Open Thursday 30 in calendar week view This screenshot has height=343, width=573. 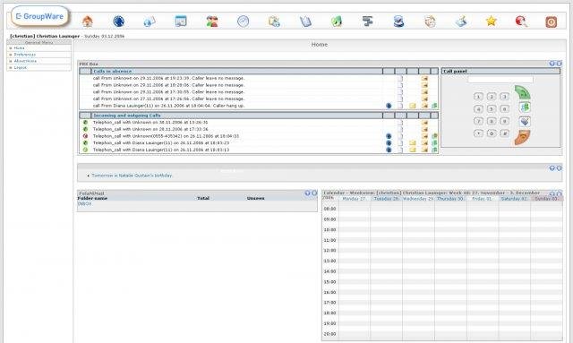(x=450, y=199)
